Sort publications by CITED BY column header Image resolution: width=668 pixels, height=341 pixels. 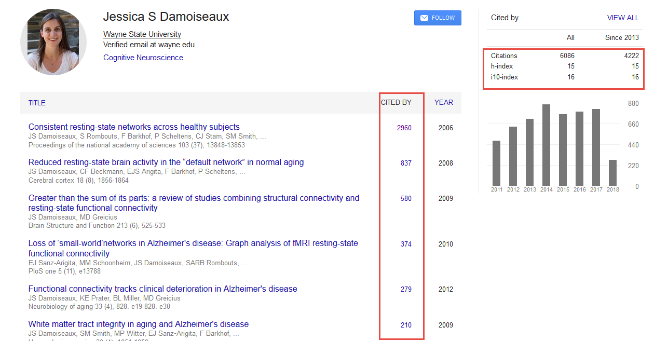tap(396, 102)
